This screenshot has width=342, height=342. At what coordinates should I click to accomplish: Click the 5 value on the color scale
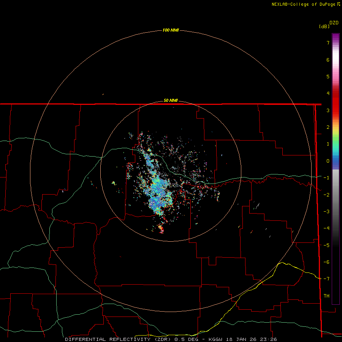click(x=328, y=76)
